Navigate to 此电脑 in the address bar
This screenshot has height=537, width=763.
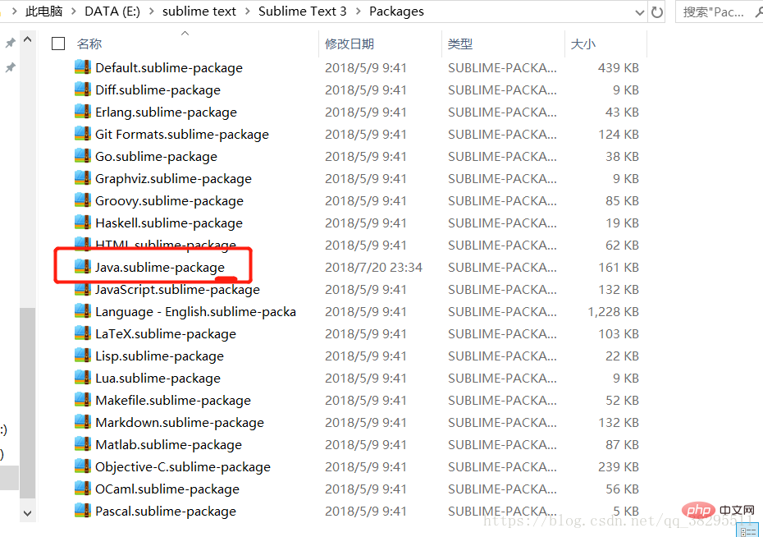(43, 11)
